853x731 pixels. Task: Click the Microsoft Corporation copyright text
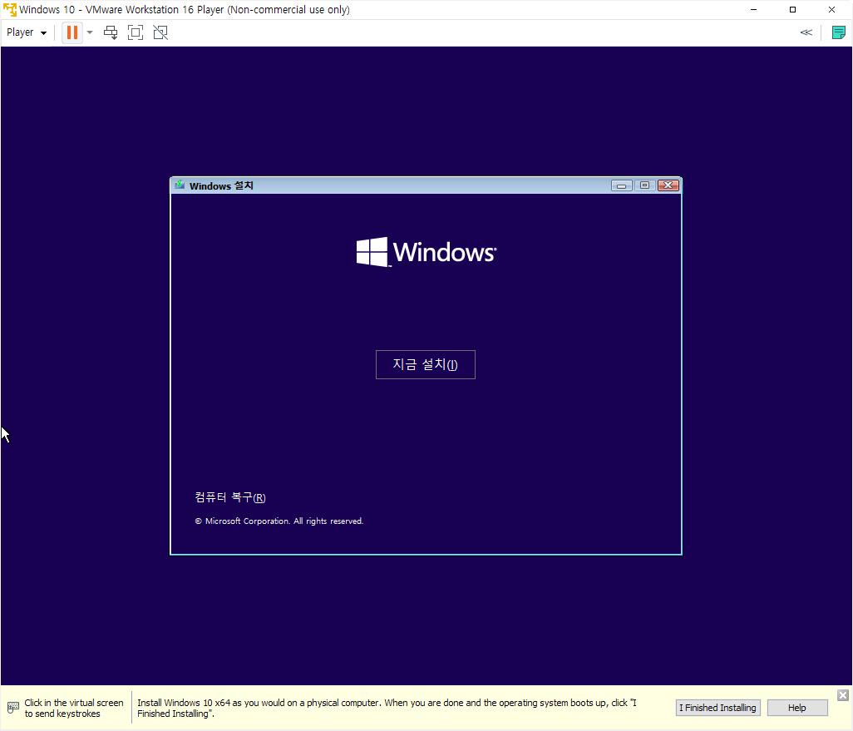coord(279,521)
